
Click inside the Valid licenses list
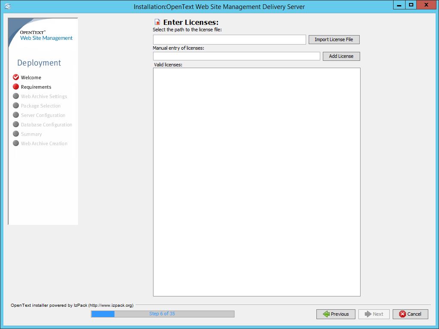tap(257, 182)
